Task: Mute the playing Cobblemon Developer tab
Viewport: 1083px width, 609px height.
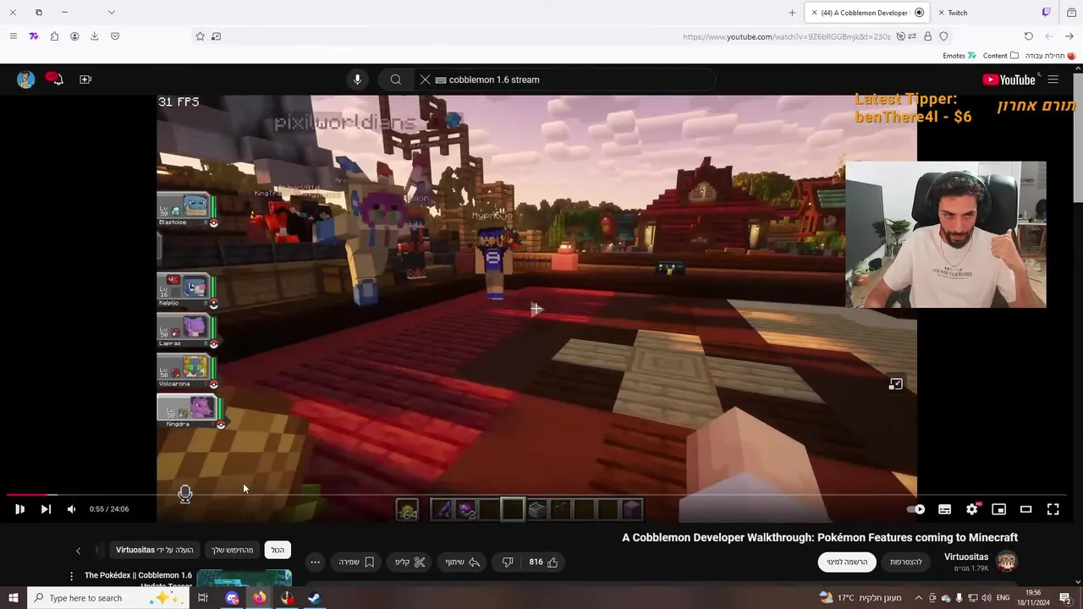Action: 919,13
